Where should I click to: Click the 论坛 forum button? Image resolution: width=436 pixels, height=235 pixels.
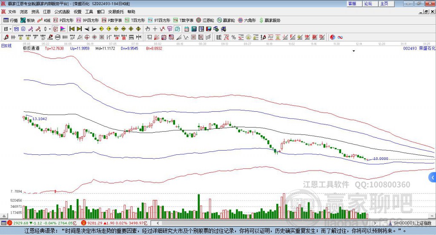click(x=368, y=3)
